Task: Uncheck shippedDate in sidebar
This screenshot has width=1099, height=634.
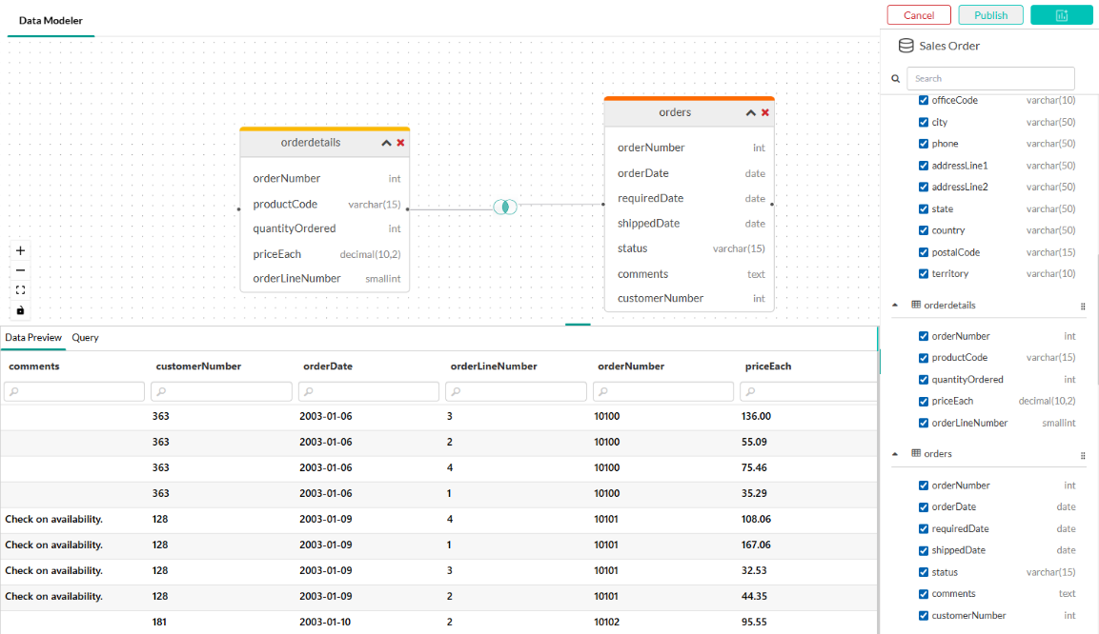Action: [923, 550]
